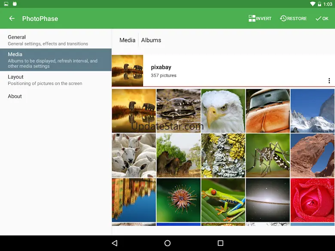Select the lichen on bark photo

223,155
